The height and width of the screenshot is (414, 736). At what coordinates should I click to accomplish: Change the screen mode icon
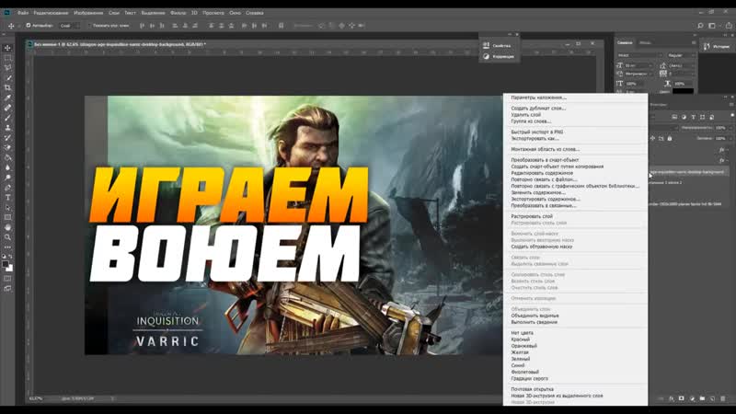click(x=7, y=289)
